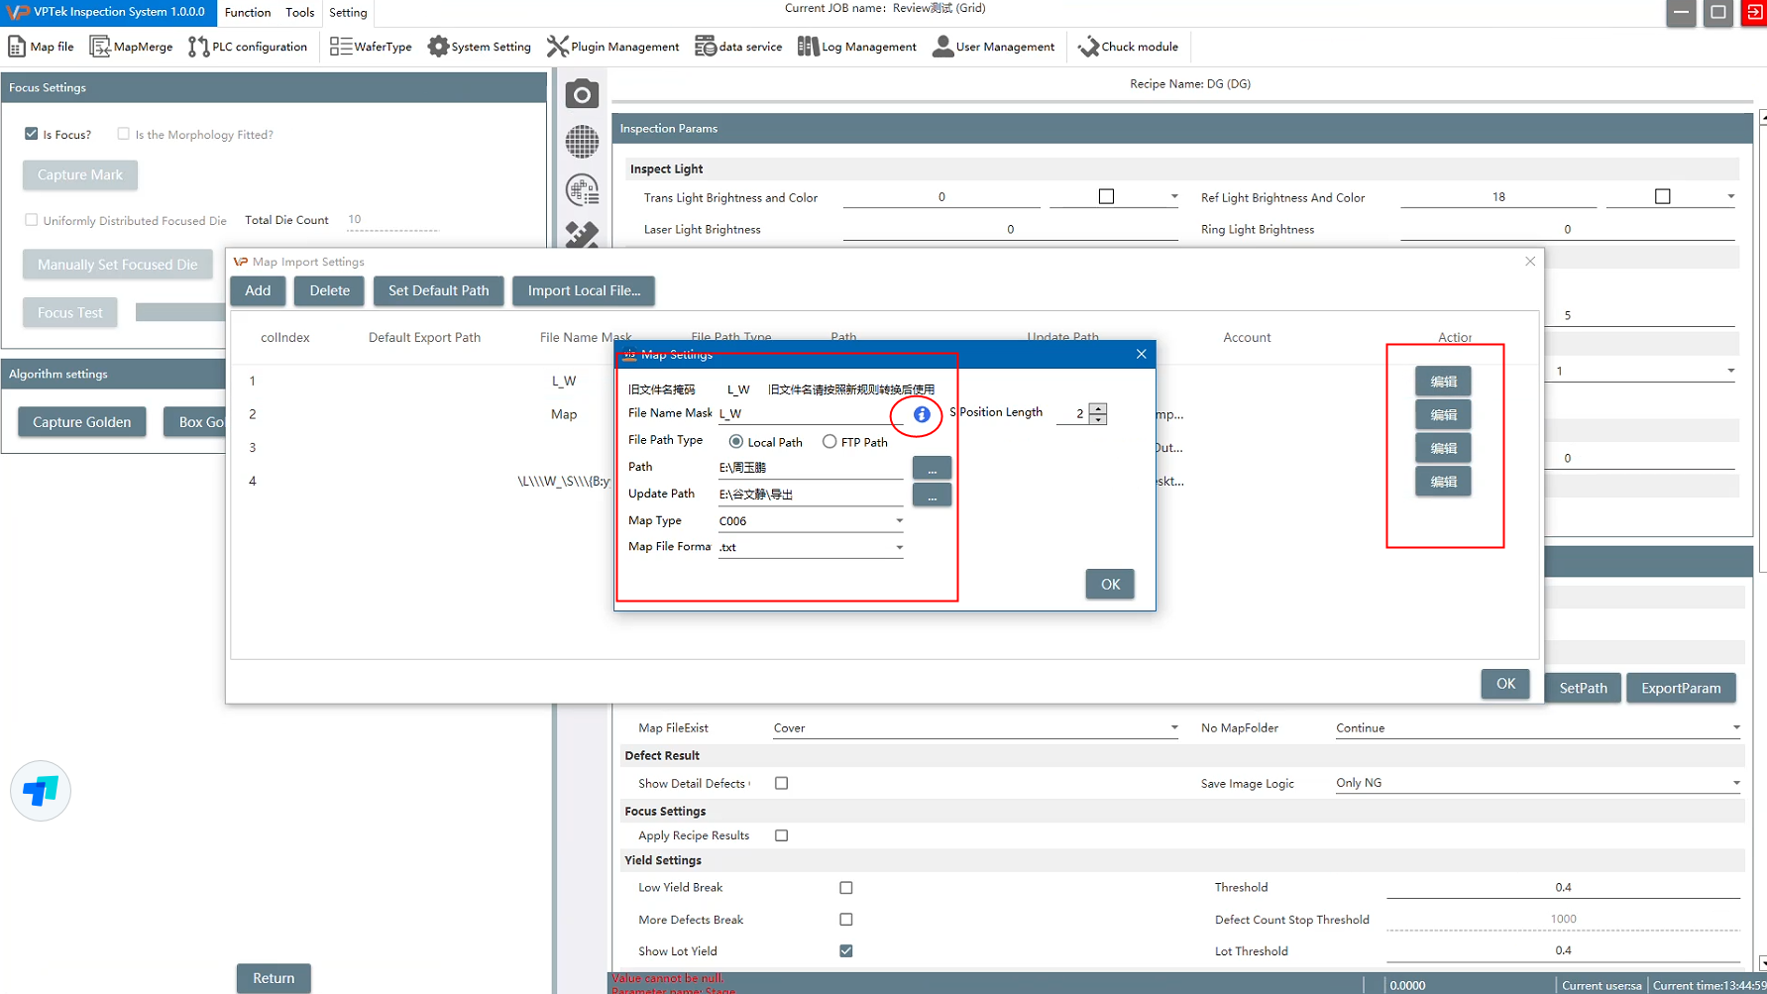Toggle Uniformly Distributed Focused Die
Image resolution: width=1767 pixels, height=994 pixels.
pyautogui.click(x=31, y=220)
